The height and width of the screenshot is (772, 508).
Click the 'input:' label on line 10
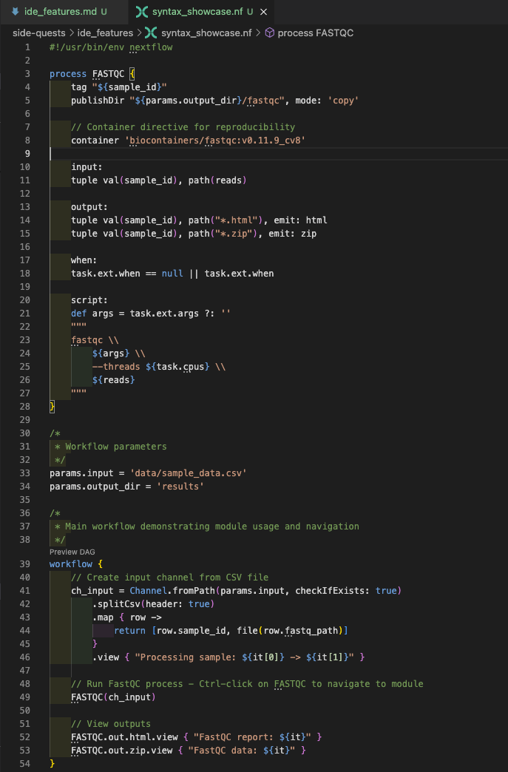87,167
